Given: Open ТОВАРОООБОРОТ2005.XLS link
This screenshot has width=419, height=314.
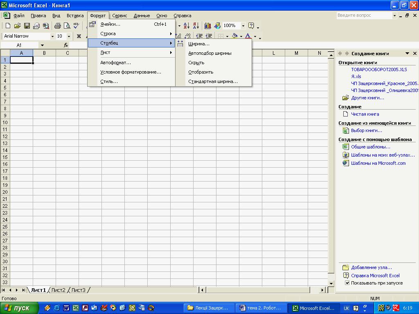Looking at the screenshot, I should coord(379,70).
